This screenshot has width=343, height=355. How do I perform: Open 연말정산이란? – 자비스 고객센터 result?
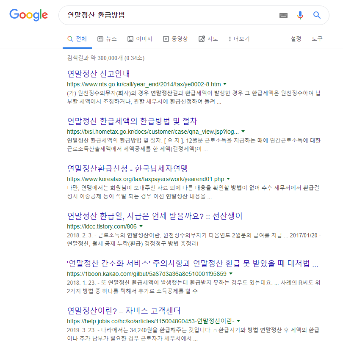124,311
